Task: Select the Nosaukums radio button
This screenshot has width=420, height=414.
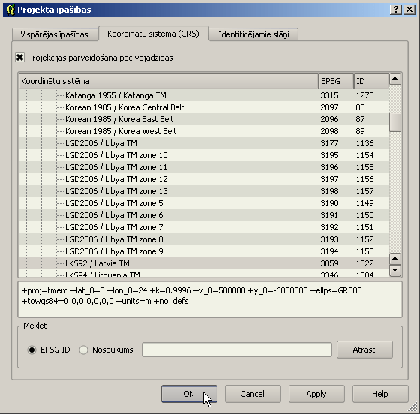Action: pyautogui.click(x=83, y=349)
